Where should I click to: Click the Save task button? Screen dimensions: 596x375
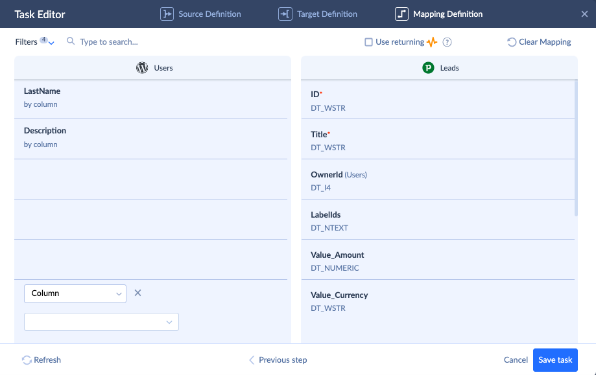pos(555,360)
